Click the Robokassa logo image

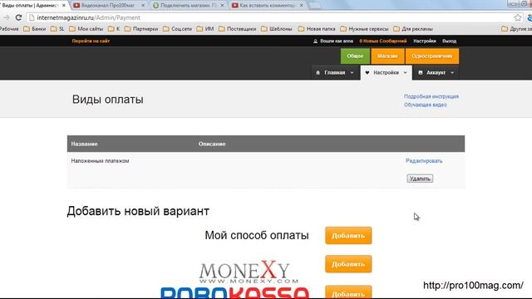point(234,292)
